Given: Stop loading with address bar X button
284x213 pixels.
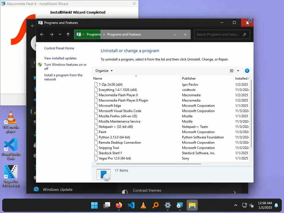Looking at the screenshot, I should (x=185, y=34).
